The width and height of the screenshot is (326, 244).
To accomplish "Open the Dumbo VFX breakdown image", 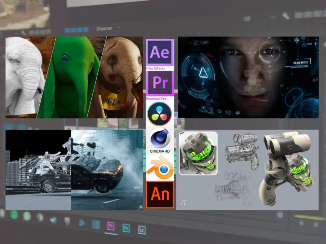I will point(75,78).
